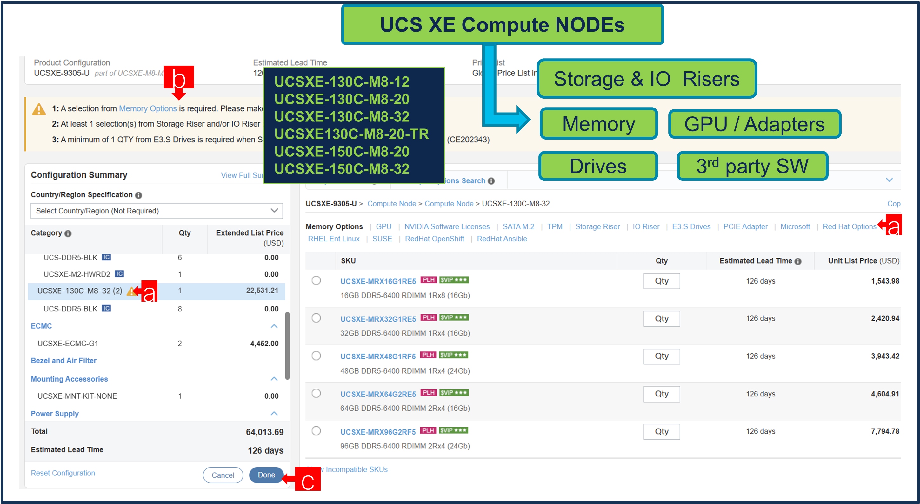
Task: Click Reset Configuration link
Action: [63, 473]
